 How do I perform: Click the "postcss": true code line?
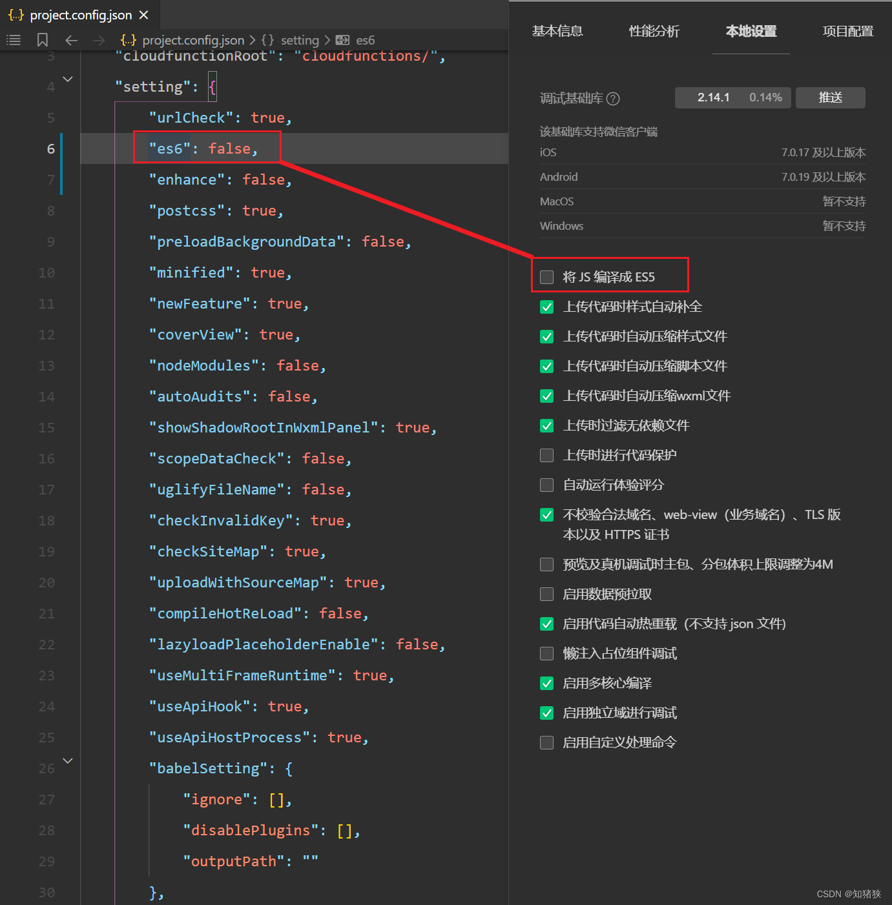[x=216, y=210]
